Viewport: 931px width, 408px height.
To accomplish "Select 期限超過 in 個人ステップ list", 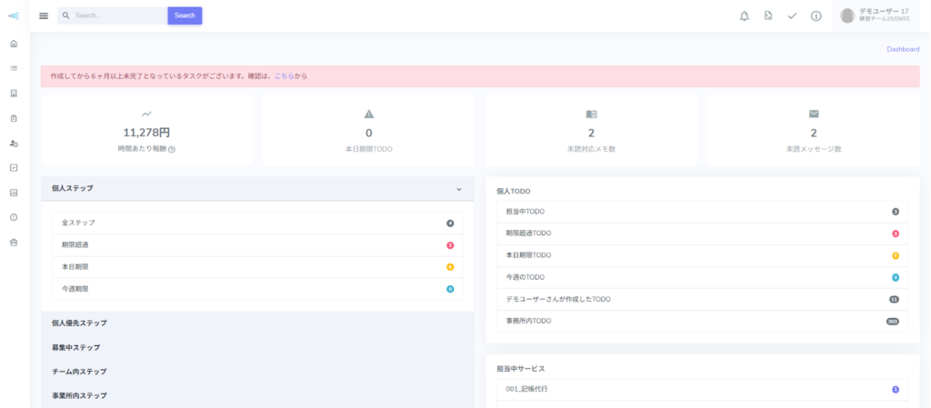I will coord(75,244).
